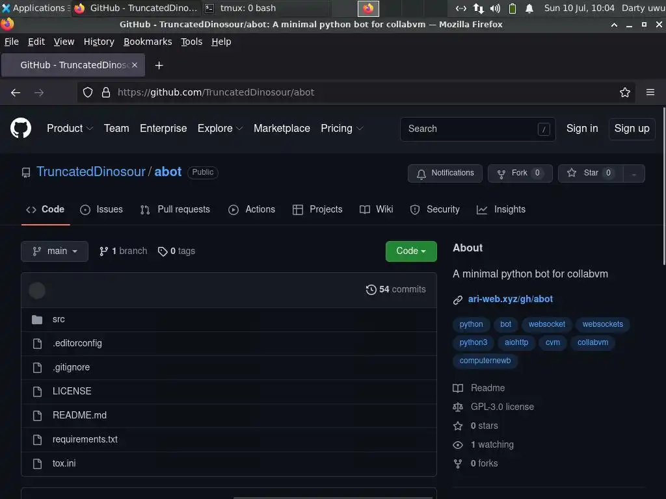
Task: View the 54 commits history link
Action: (x=396, y=289)
